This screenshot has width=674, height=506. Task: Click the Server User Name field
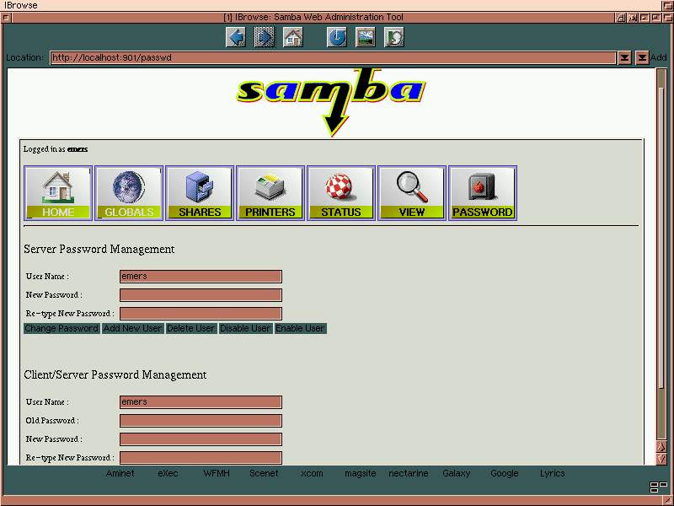(x=201, y=277)
